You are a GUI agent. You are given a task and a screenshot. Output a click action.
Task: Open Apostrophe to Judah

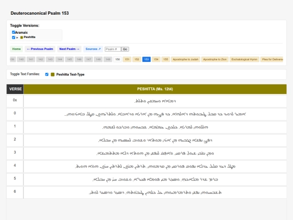coord(186,59)
